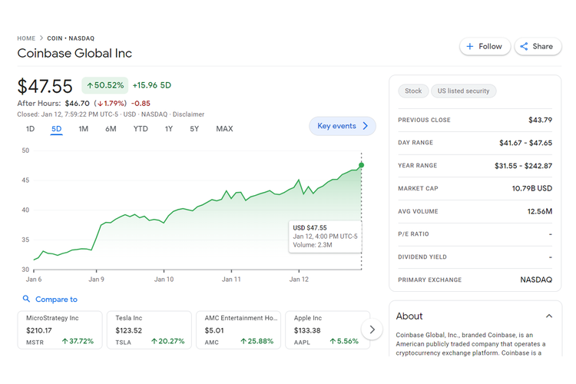Image resolution: width=576 pixels, height=384 pixels.
Task: Collapse the About section chevron
Action: point(548,316)
